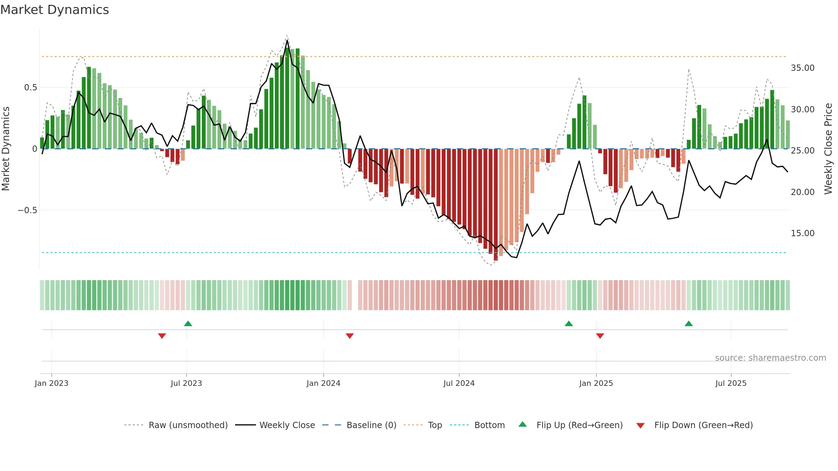Screen dimensions: 838x471
Task: Click the Jan 2024 x-axis label
Action: click(324, 383)
